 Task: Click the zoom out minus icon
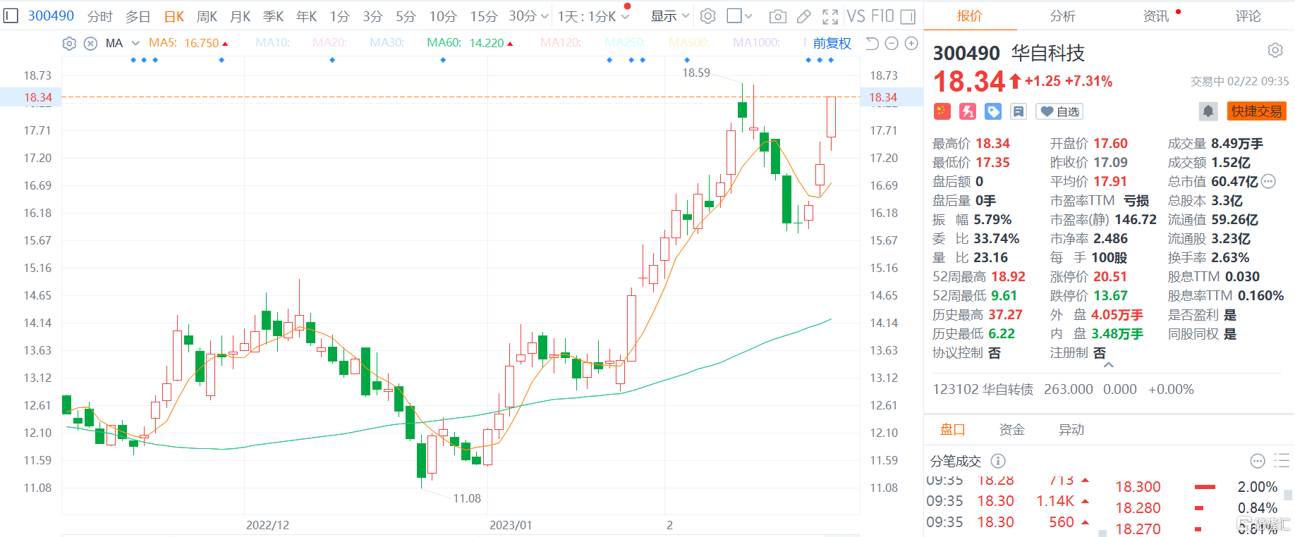[x=892, y=44]
